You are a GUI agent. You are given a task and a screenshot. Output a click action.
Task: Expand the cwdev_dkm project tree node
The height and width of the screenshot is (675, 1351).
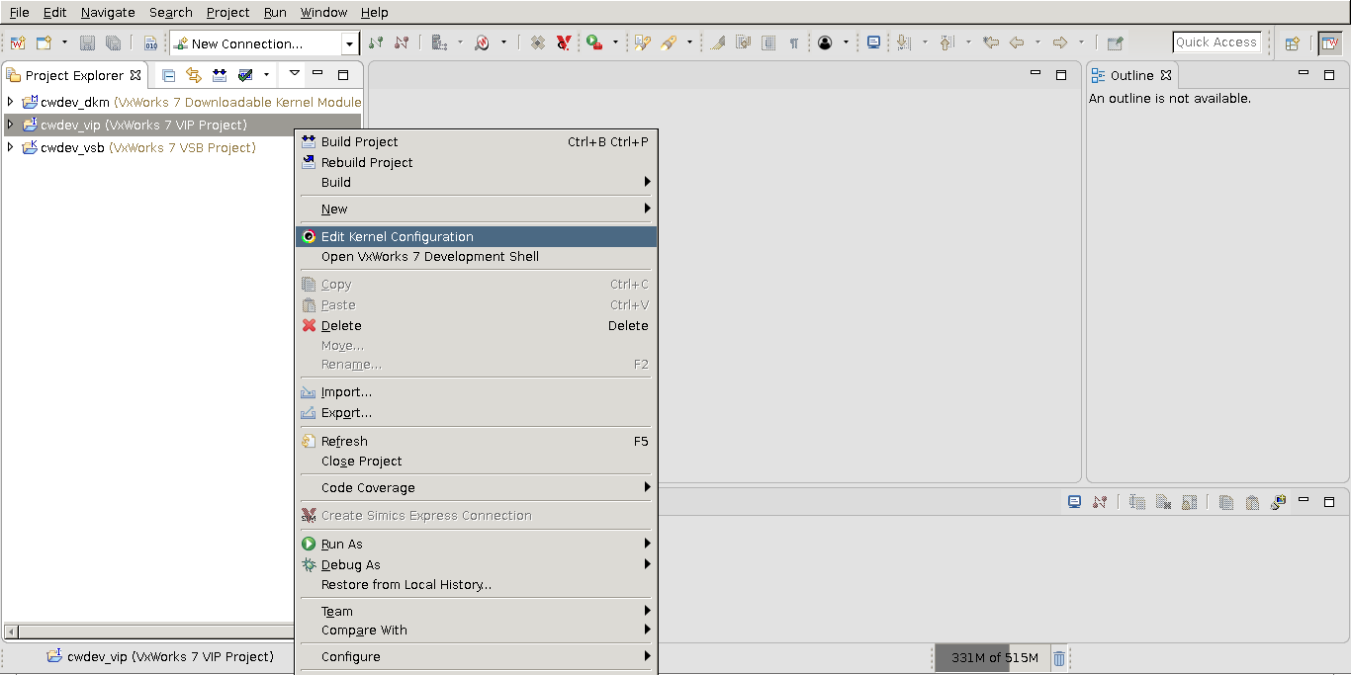pos(11,102)
